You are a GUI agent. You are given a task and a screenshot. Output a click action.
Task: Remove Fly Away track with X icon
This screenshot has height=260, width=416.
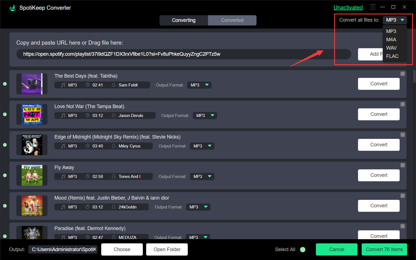403,165
